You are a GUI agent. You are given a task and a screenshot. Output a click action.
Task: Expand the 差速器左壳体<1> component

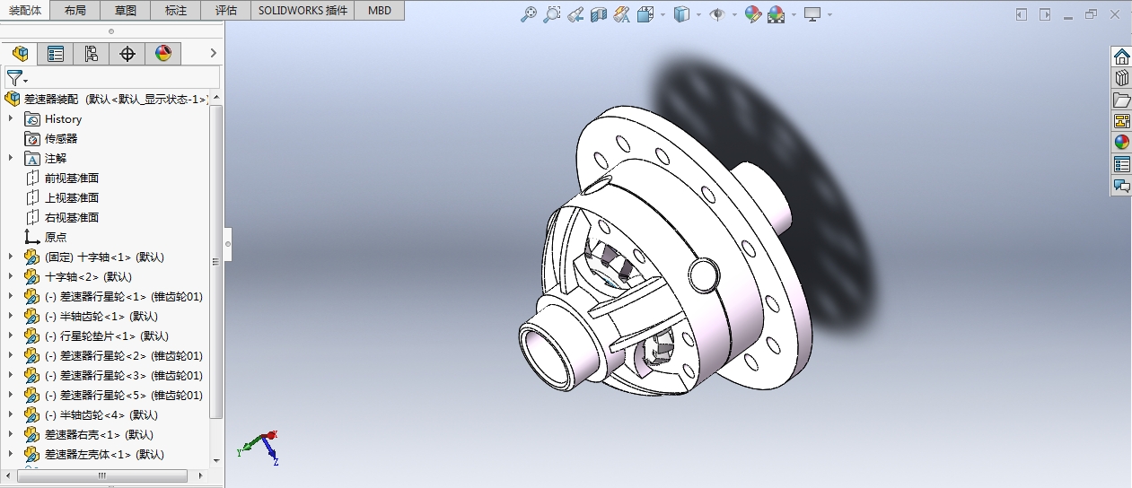(x=11, y=454)
